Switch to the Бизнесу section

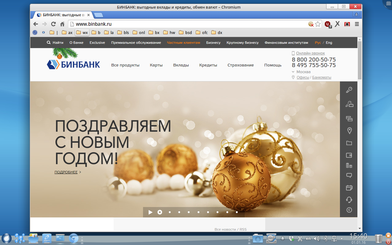(x=213, y=43)
